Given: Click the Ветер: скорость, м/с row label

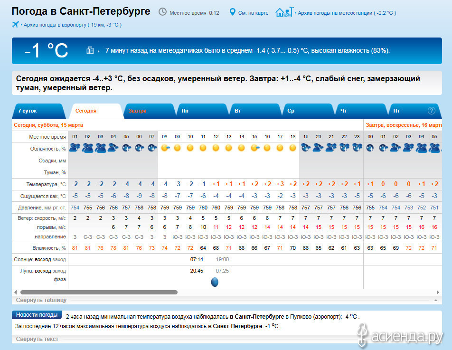Looking at the screenshot, I should pyautogui.click(x=41, y=218).
